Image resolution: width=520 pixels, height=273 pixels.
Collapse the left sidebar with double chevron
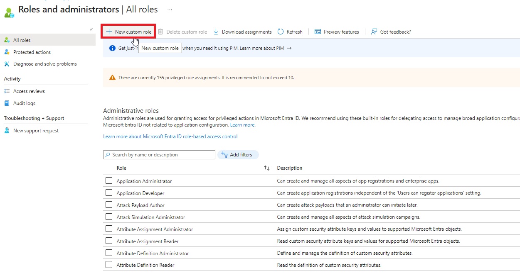coord(91,29)
